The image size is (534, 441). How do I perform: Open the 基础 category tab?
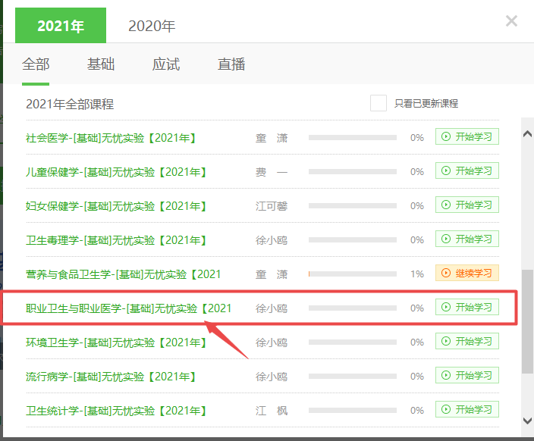coord(100,64)
